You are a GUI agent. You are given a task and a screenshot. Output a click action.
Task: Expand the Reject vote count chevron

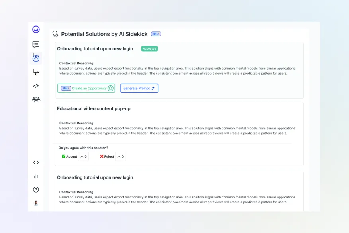tap(120, 156)
